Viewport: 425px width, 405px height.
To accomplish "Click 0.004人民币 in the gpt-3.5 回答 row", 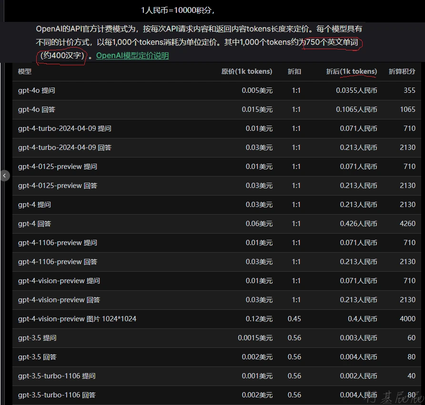I will tap(359, 357).
